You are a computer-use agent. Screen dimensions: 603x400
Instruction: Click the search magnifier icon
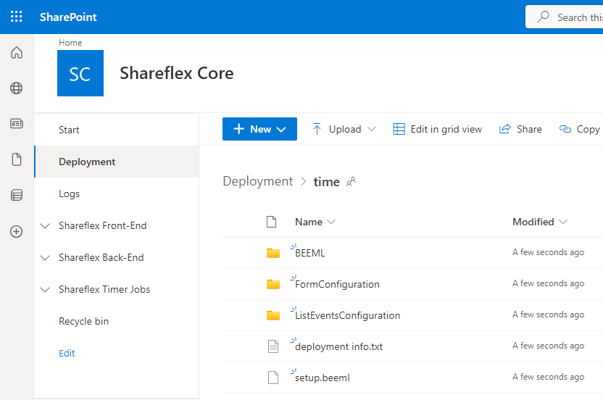coord(543,17)
